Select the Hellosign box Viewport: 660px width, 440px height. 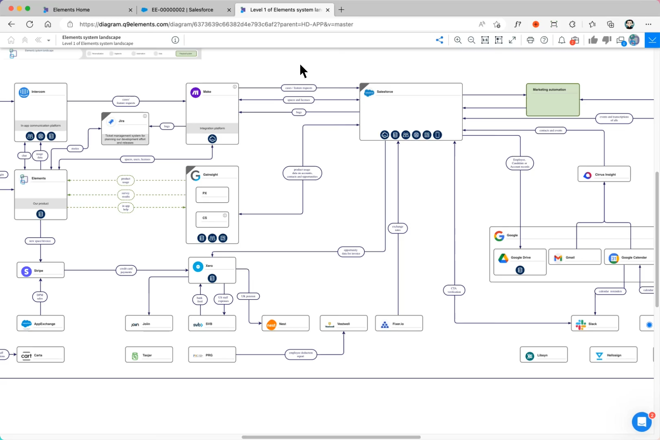coord(613,355)
